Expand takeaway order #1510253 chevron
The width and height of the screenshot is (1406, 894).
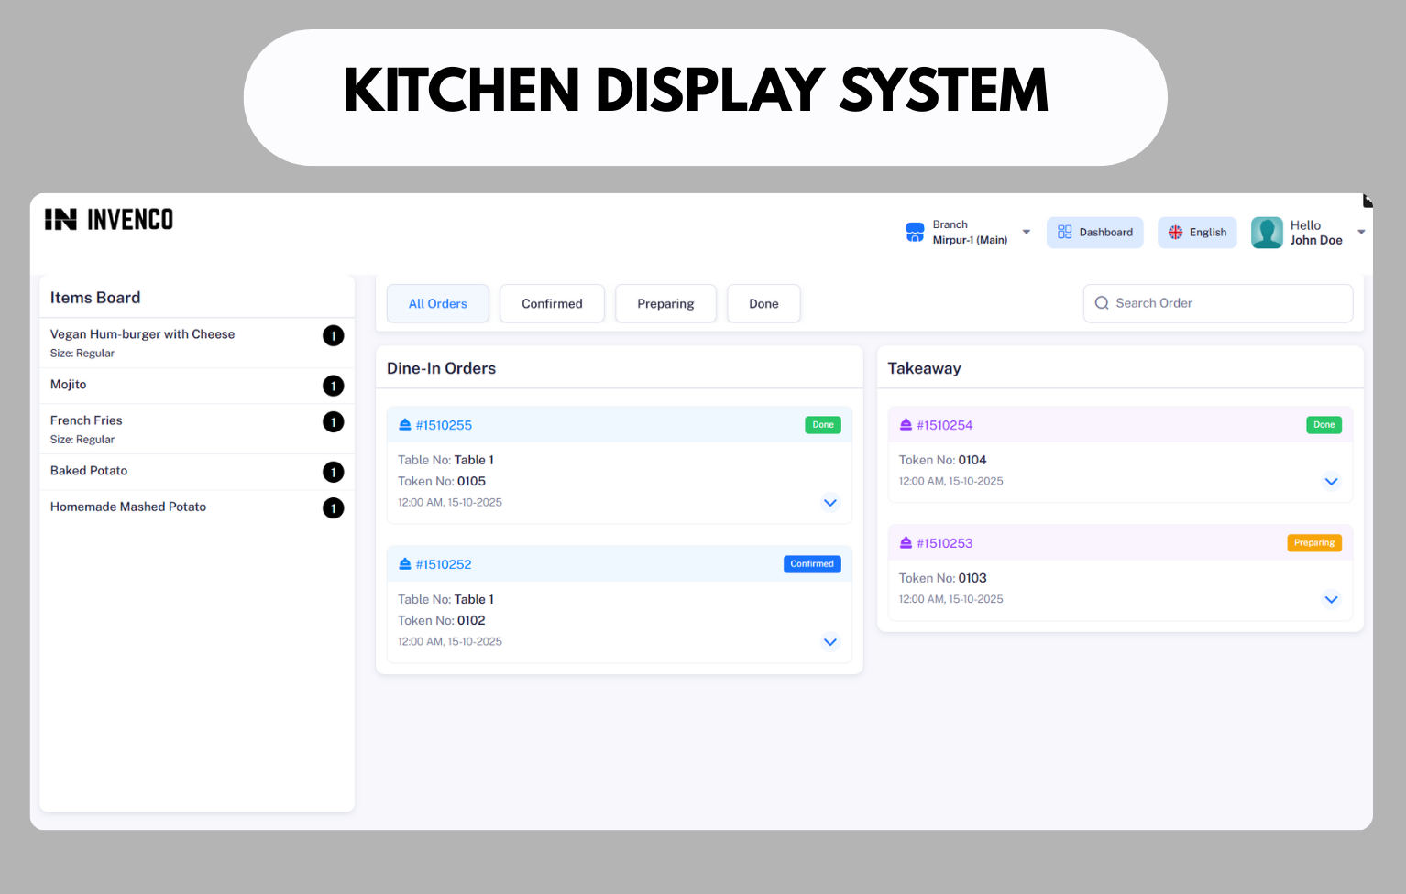point(1331,600)
